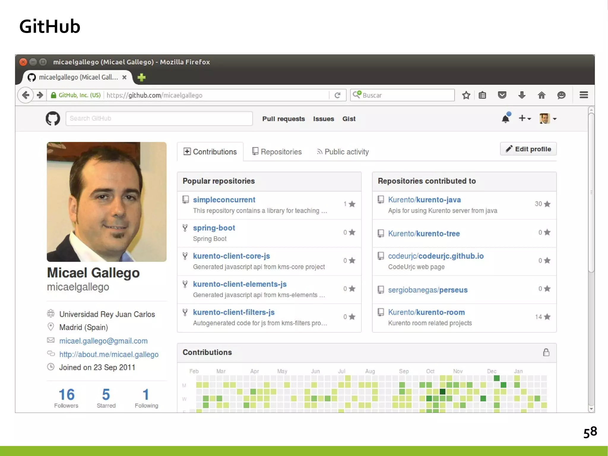Image resolution: width=608 pixels, height=456 pixels.
Task: Click the micael.gallego@gmail.com email link
Action: (103, 341)
